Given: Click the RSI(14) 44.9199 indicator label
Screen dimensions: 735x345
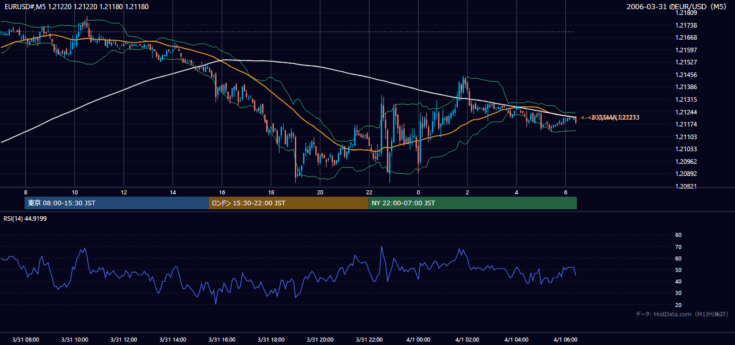Looking at the screenshot, I should click(25, 218).
